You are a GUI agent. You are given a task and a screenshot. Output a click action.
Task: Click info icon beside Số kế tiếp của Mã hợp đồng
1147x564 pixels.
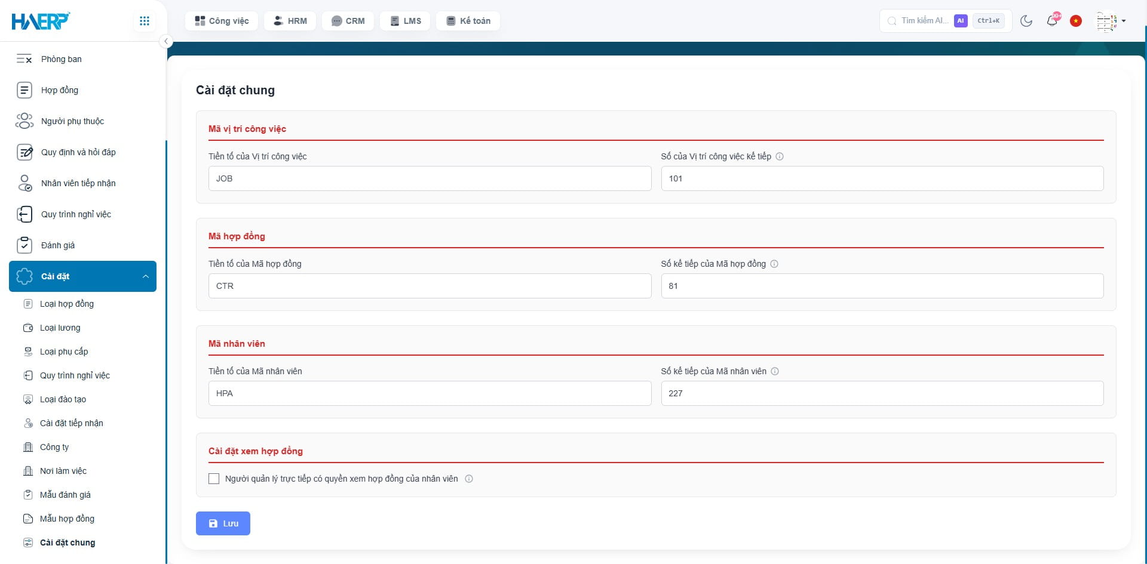coord(774,264)
